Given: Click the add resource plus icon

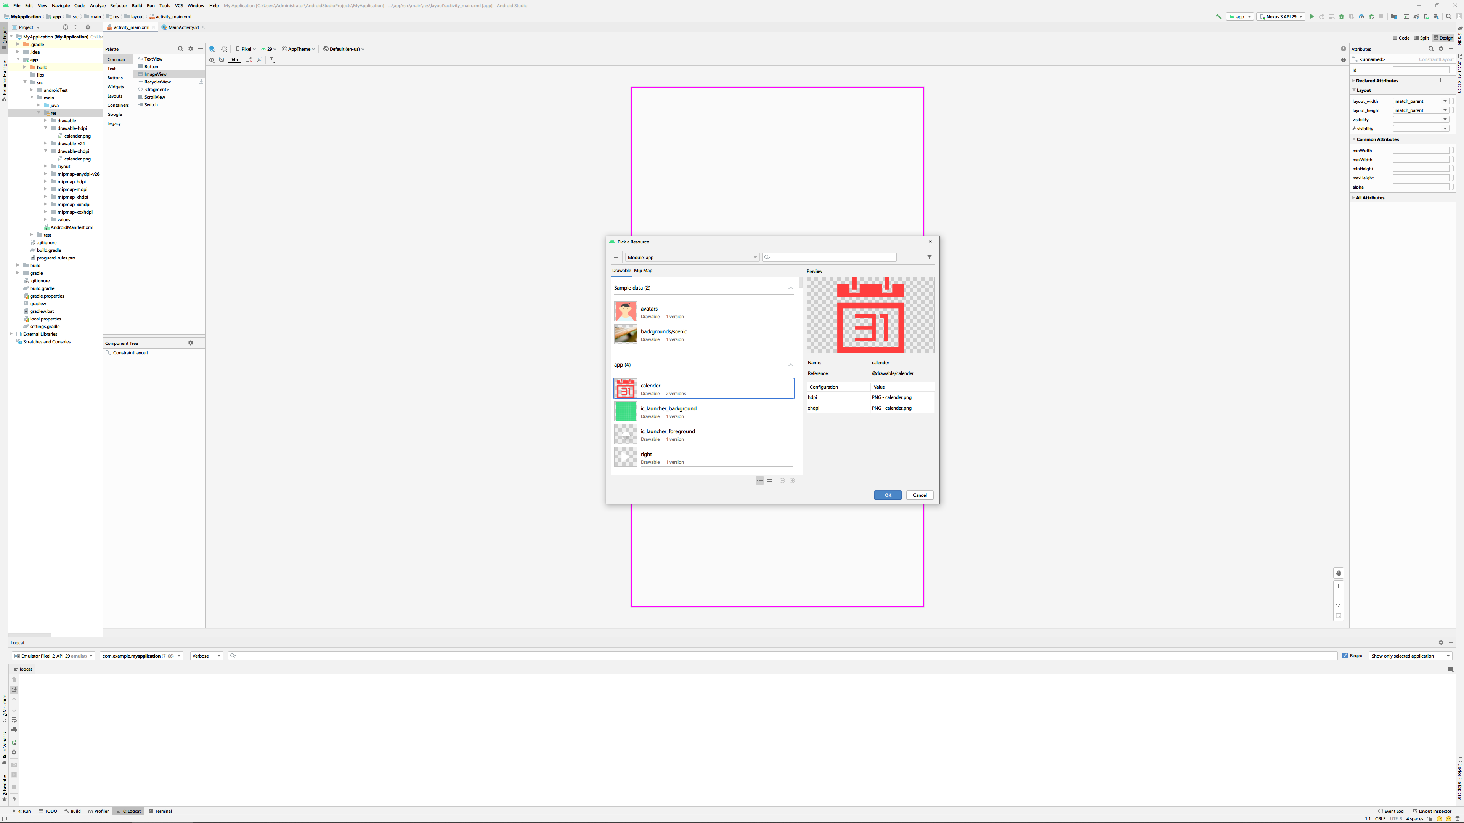Looking at the screenshot, I should [x=615, y=257].
